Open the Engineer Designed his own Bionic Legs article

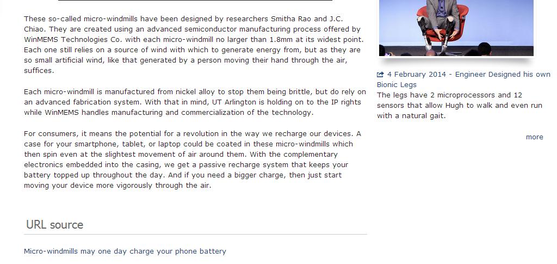[x=468, y=75]
